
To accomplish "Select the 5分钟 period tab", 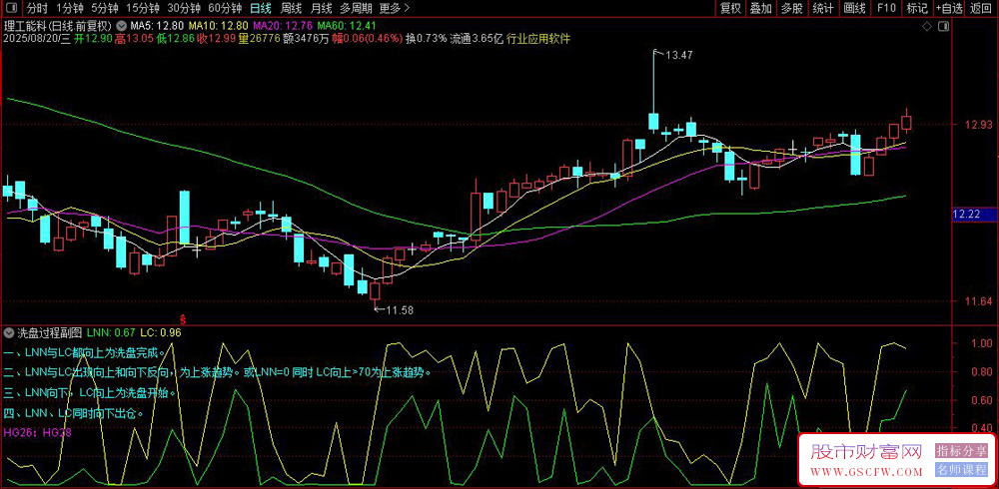I will 104,8.
